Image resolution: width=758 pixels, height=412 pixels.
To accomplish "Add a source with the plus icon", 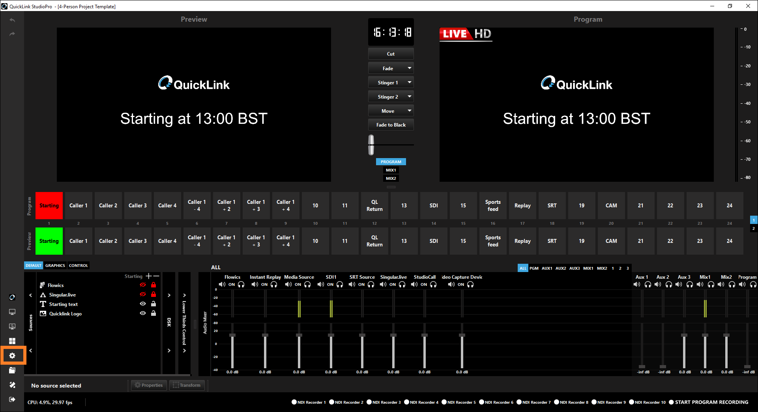I will pos(149,276).
